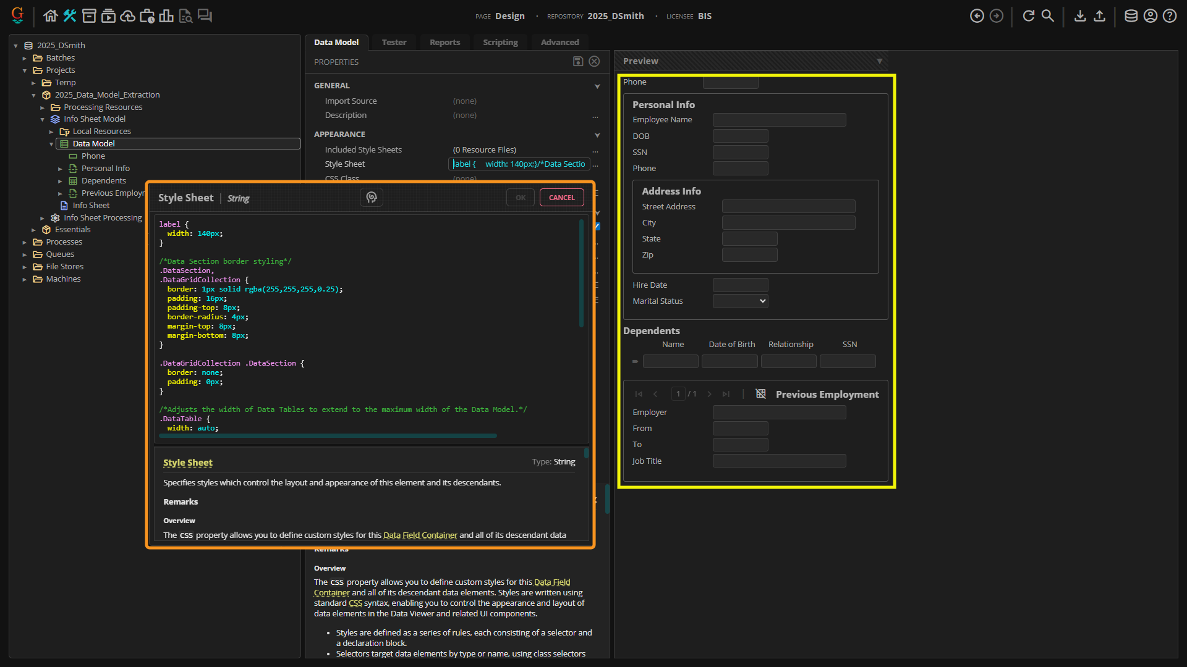Open the Scripting tab
Viewport: 1187px width, 667px height.
500,43
